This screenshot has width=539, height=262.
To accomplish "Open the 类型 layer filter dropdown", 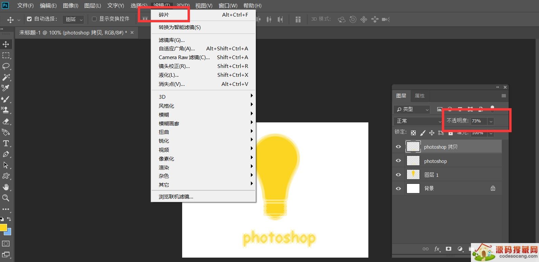I will point(412,110).
